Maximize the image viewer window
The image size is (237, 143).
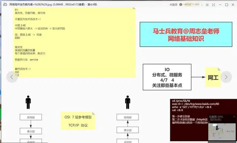pos(227,5)
